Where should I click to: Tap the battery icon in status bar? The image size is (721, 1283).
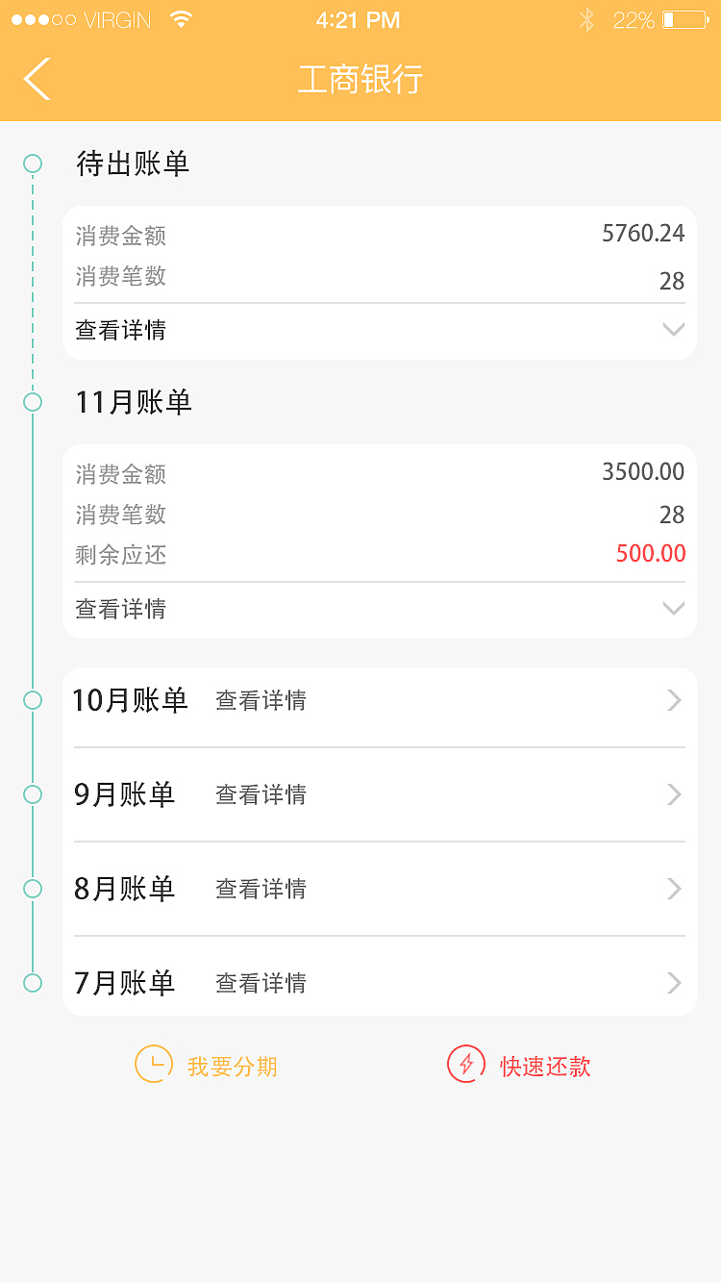tap(684, 20)
